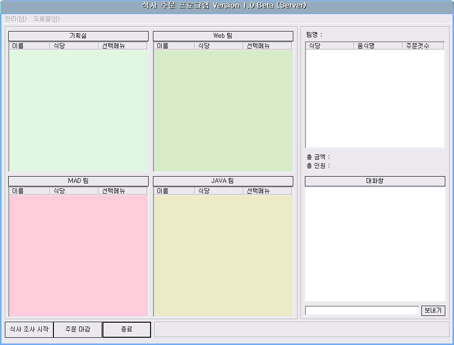Sort 기획실 list by 선택메뉴 column
The image size is (454, 345).
click(x=123, y=46)
